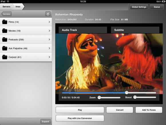The height and width of the screenshot is (125, 166).
Task: Open the Subtitle selector
Action: pos(135,30)
